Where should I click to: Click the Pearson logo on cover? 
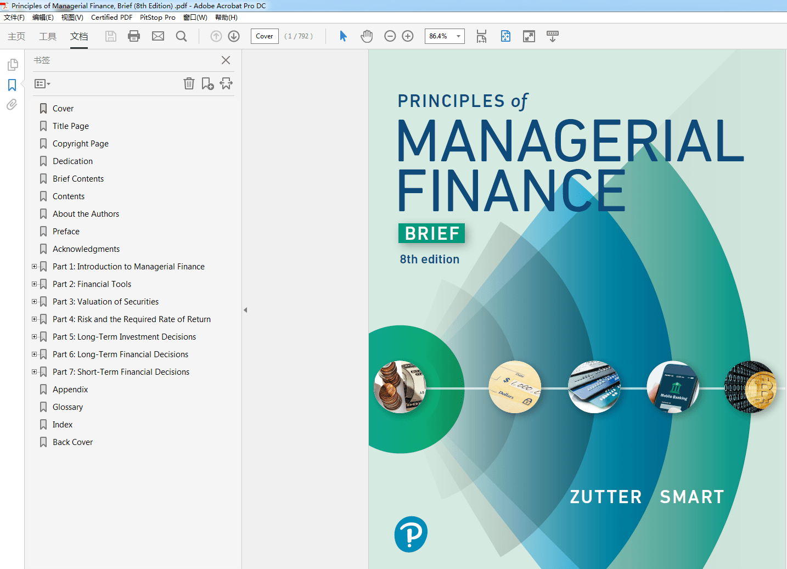click(x=411, y=534)
